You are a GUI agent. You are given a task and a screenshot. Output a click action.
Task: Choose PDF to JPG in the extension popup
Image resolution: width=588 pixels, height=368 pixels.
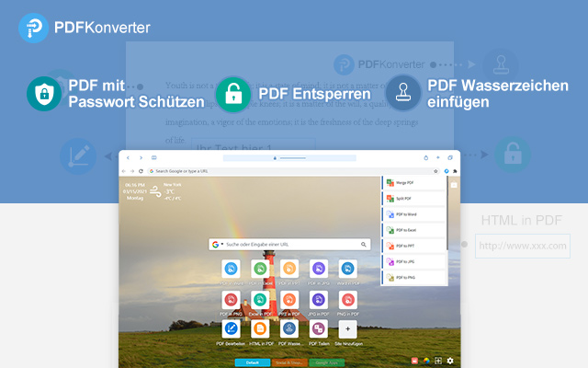tap(413, 261)
